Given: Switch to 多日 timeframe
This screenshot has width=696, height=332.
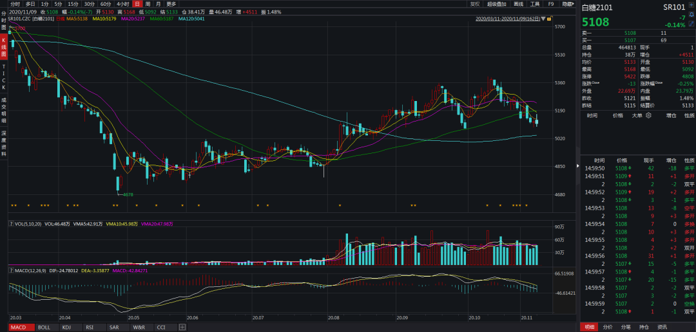Looking at the screenshot, I should (x=30, y=4).
